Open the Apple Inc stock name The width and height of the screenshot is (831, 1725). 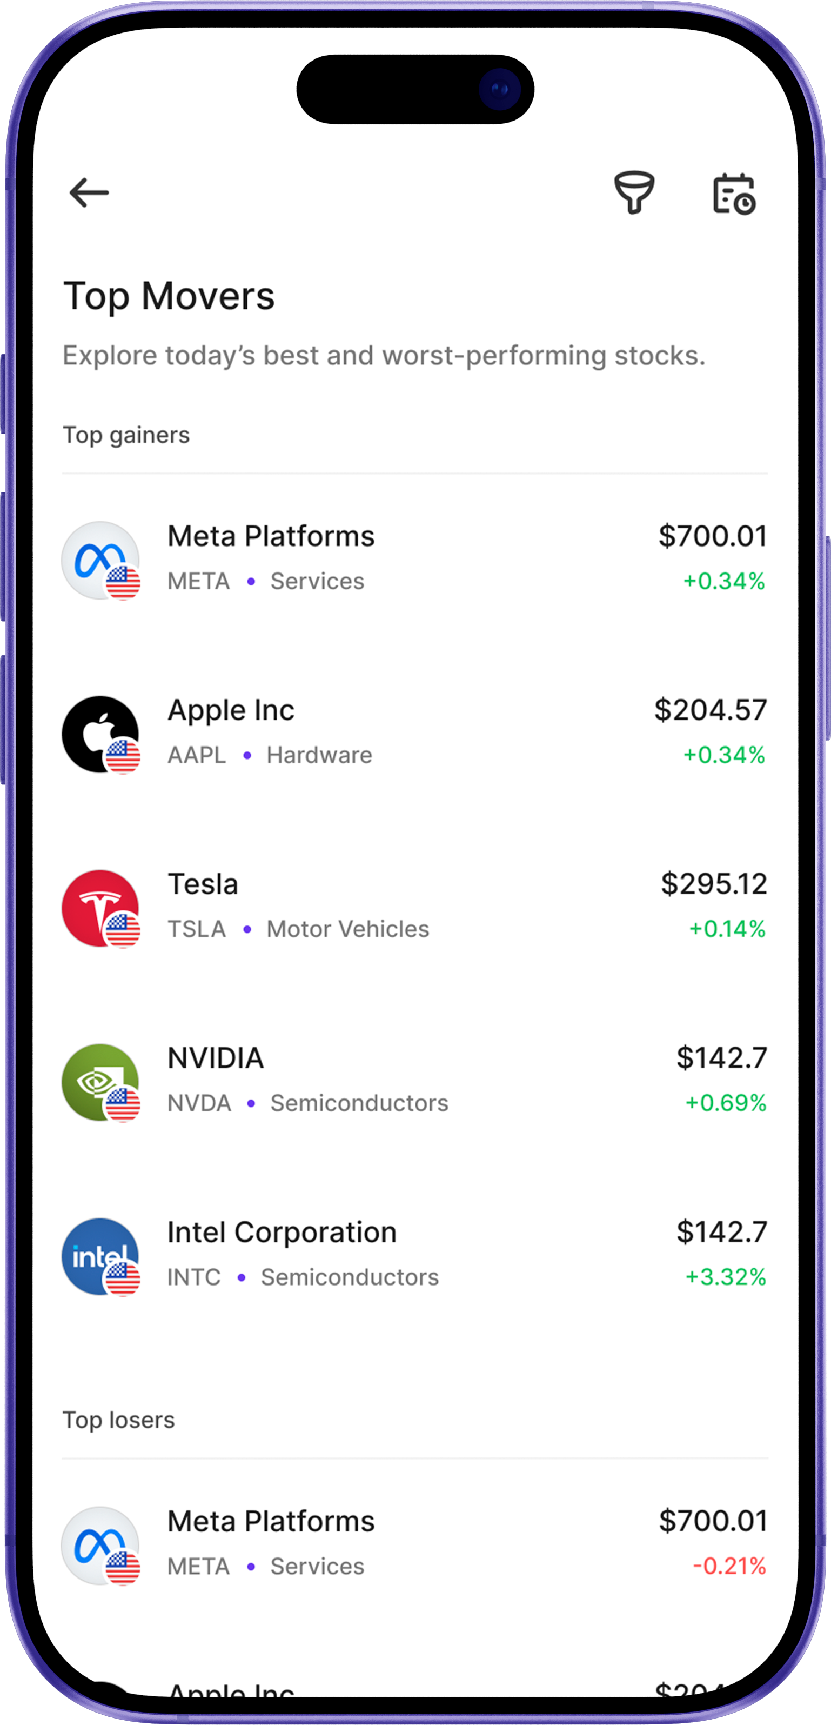click(x=231, y=710)
